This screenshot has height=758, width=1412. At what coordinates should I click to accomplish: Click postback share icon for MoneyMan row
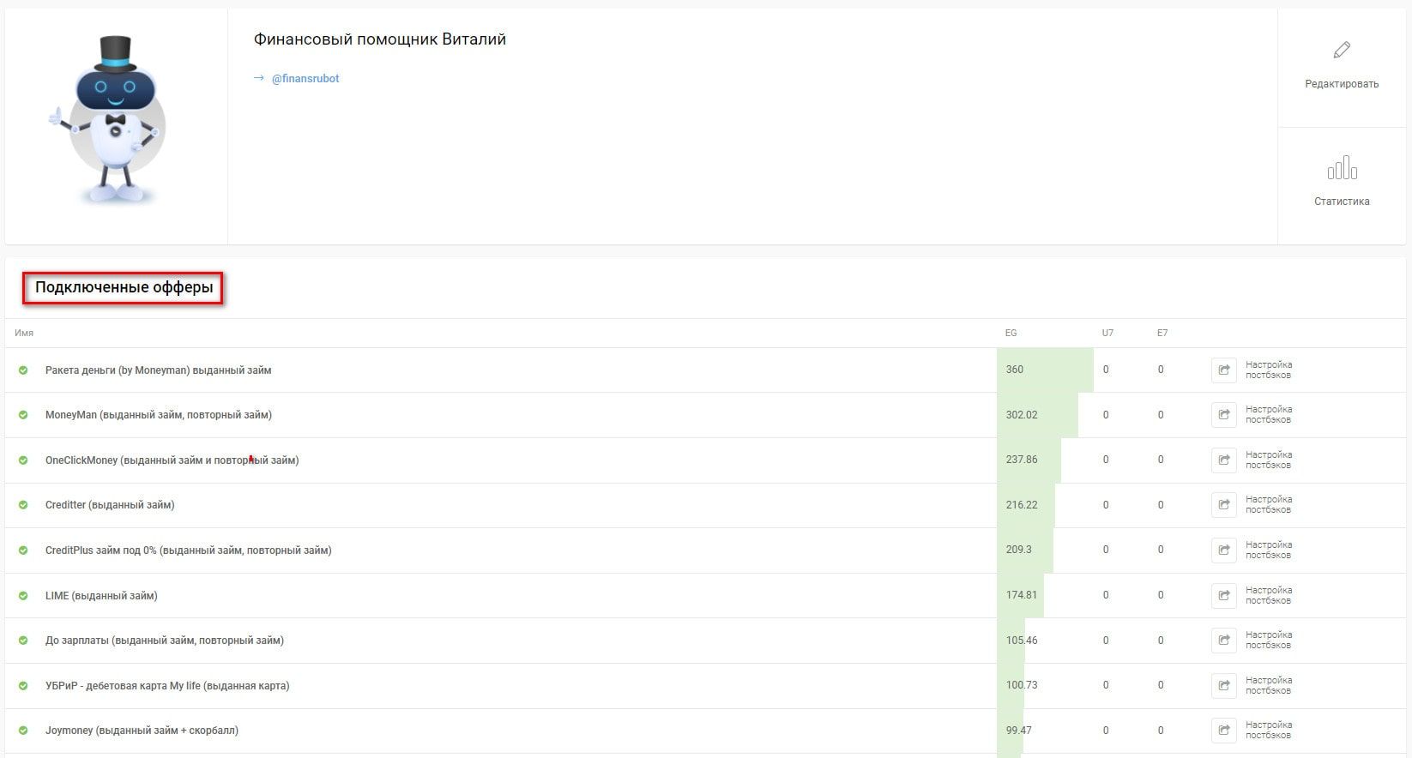click(x=1224, y=415)
